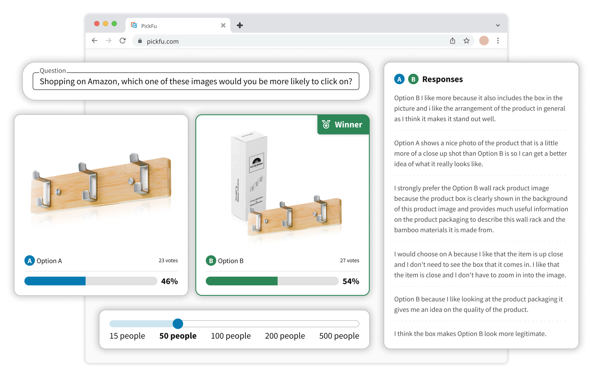The image size is (593, 377).
Task: Select the blue A badge next to Option A
Action: [x=30, y=260]
